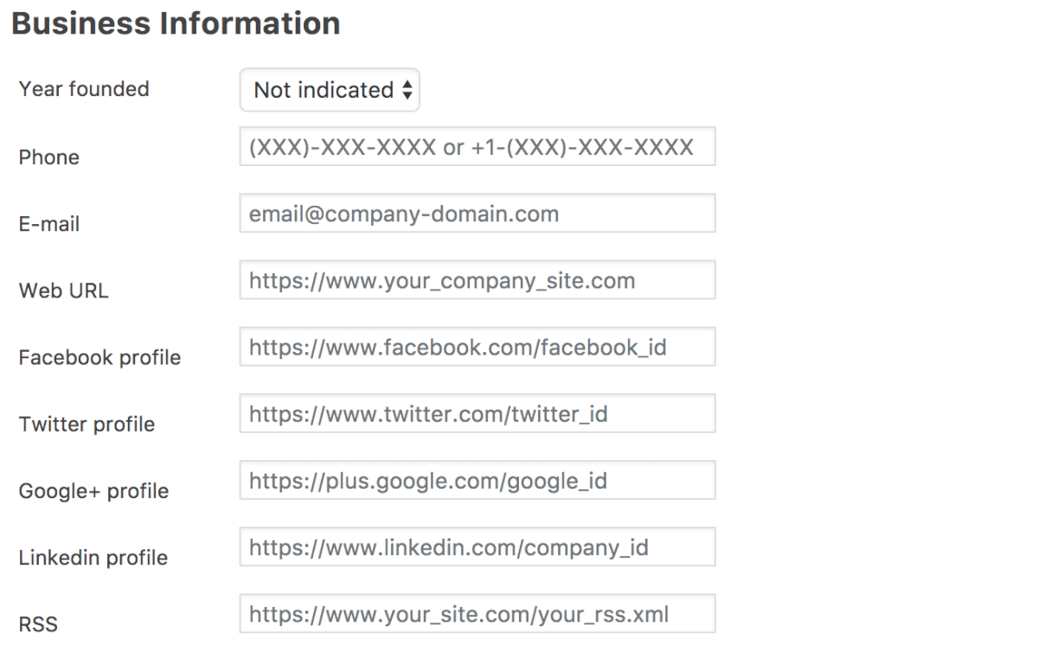Screen dimensions: 1038x665
Task: Click the Facebook profile label
Action: coord(99,357)
